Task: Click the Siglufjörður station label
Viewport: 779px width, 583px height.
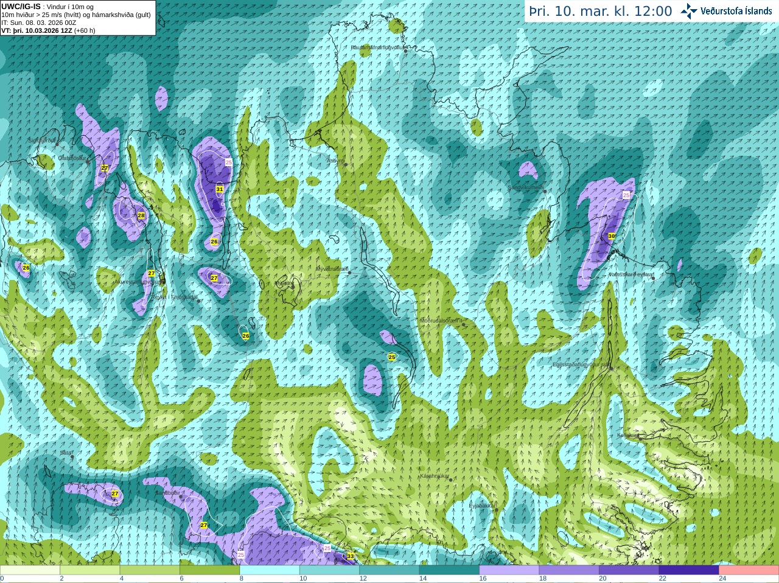Action: pos(43,141)
